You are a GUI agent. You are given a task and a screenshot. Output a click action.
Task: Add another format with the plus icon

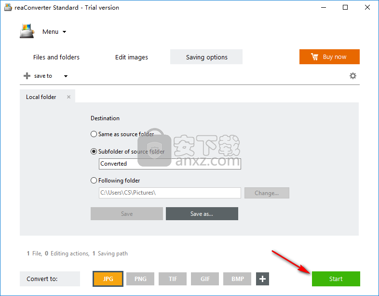pos(262,279)
